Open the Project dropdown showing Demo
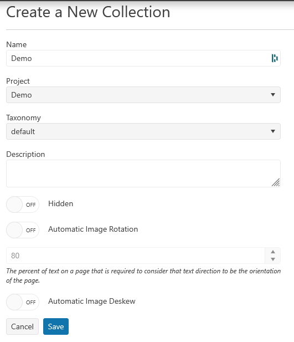Screen dimensions: 294x342 (143, 95)
